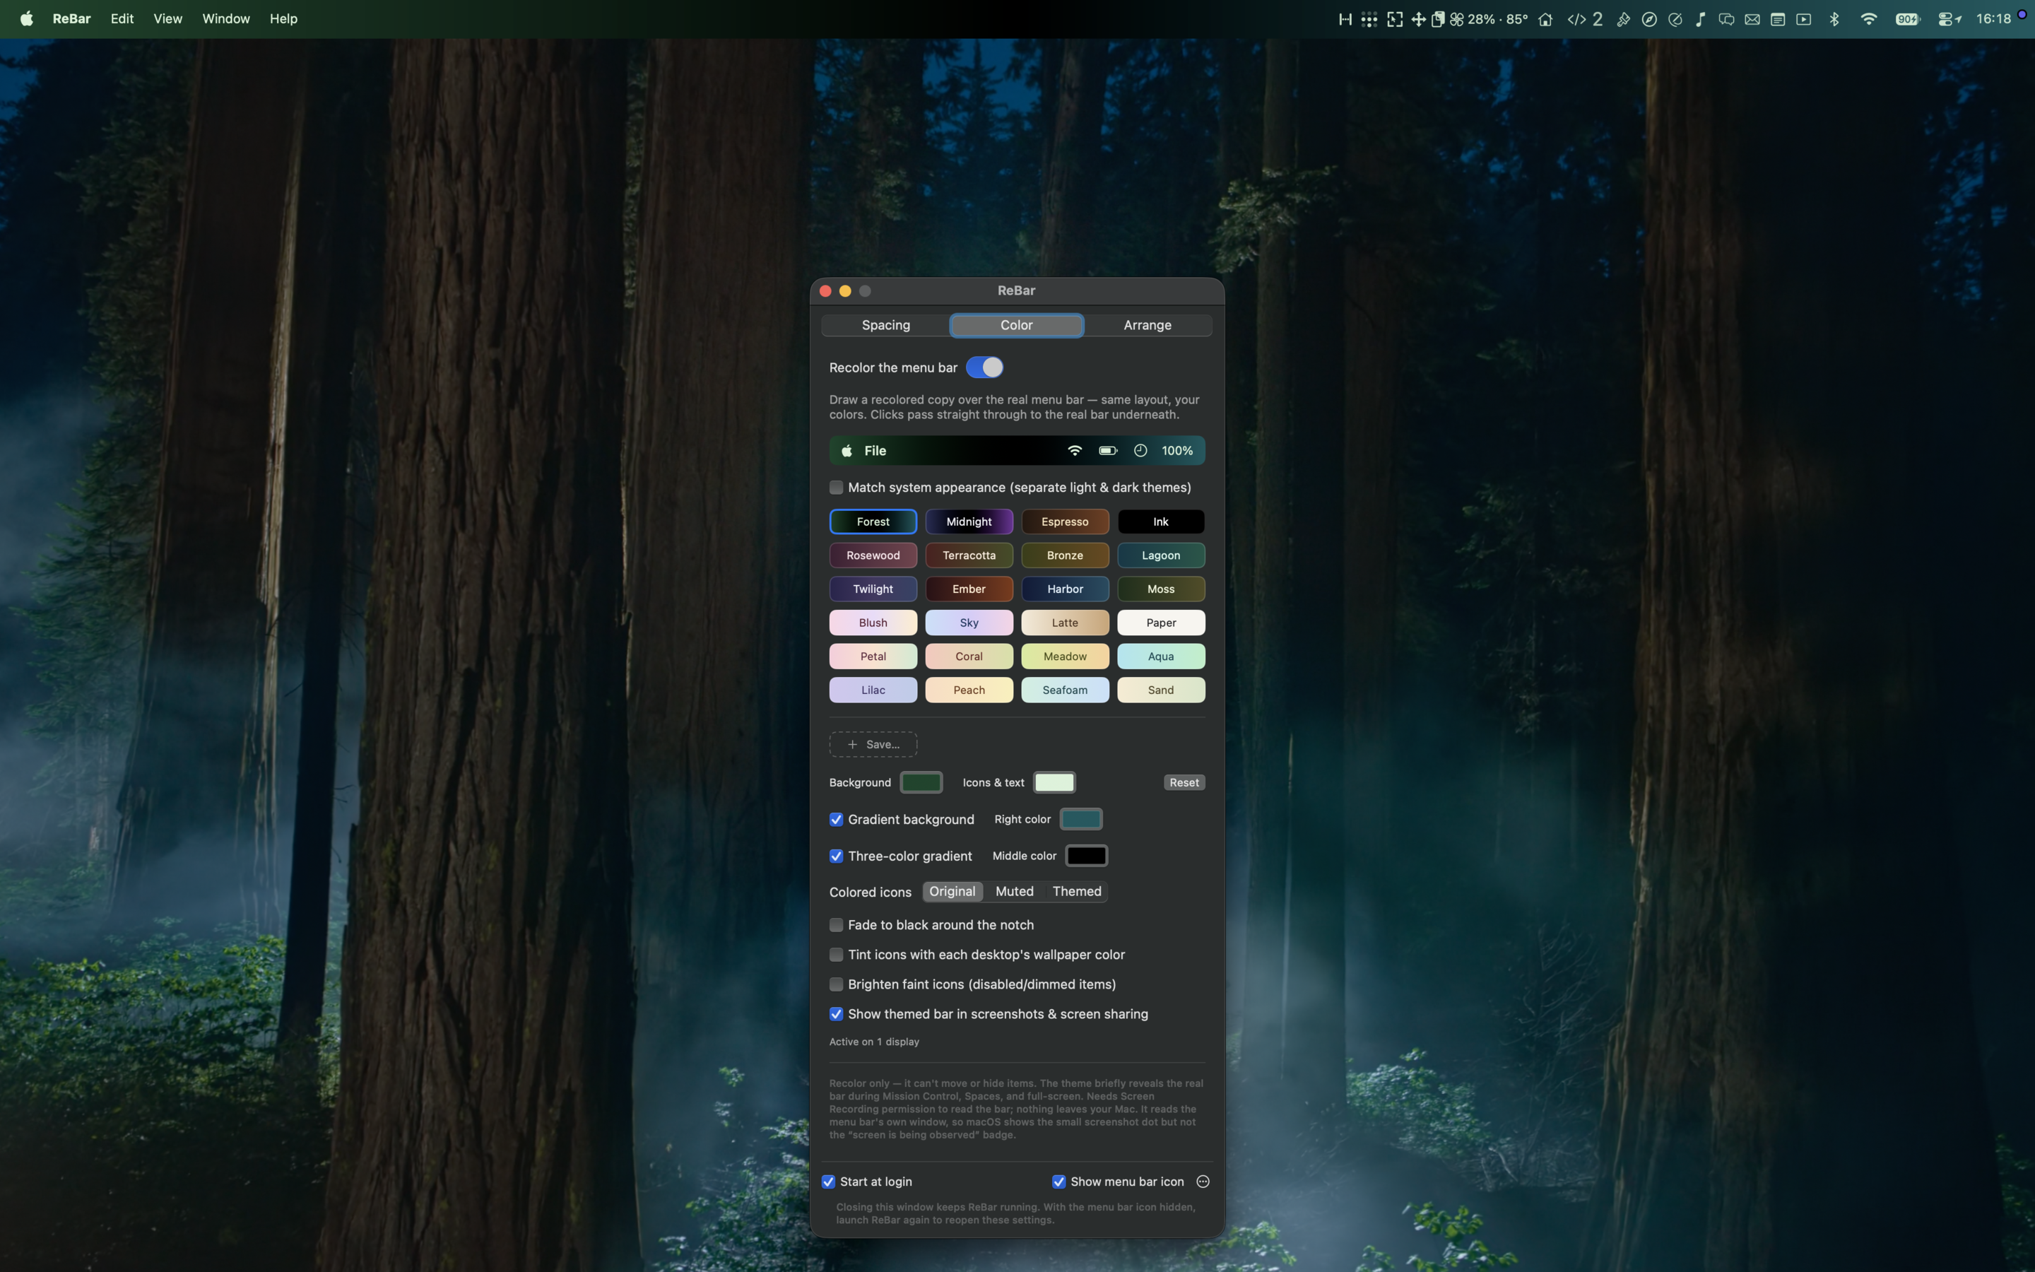This screenshot has height=1272, width=2035.
Task: Turn off Recolor the menu bar switch
Action: pyautogui.click(x=984, y=367)
